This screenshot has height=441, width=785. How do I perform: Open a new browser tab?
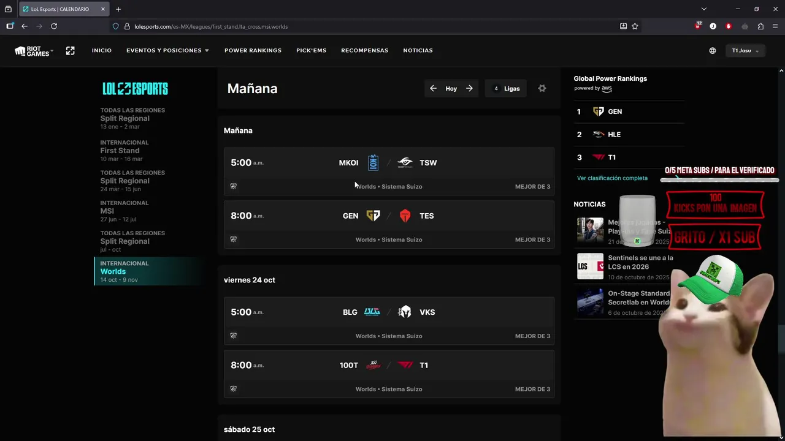point(118,9)
